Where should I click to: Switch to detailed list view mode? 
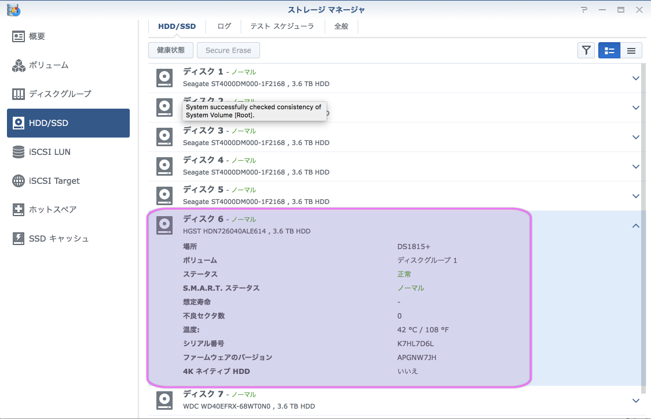tap(609, 50)
